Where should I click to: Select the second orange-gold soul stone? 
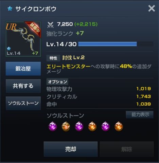(66, 126)
